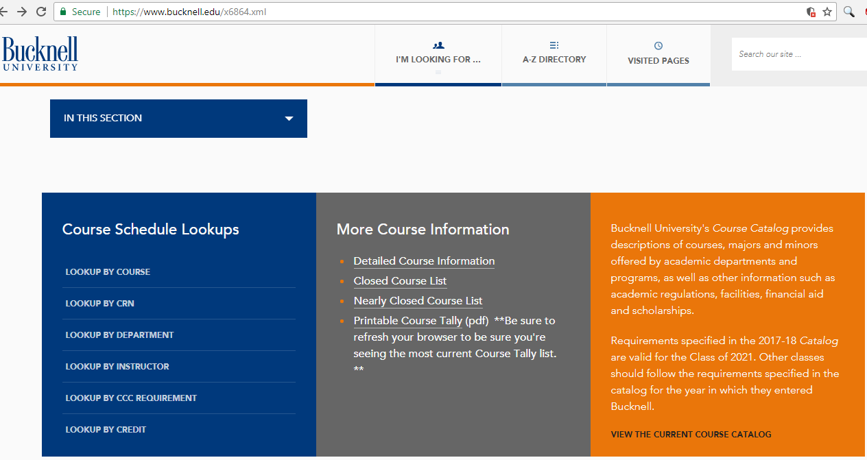The height and width of the screenshot is (460, 867).
Task: Click the white arrow in IN THIS SECTION
Action: 289,119
